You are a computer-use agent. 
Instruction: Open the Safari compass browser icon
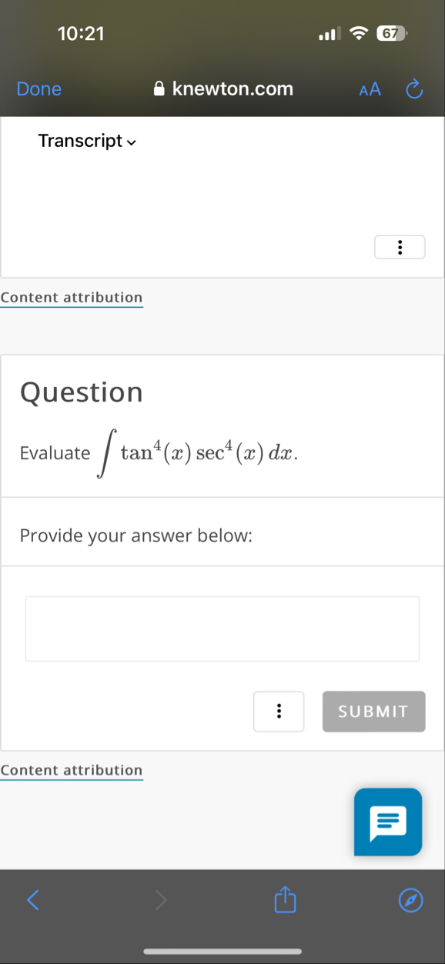411,900
